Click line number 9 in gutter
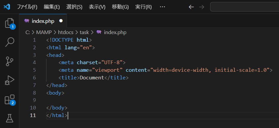The width and height of the screenshot is (279, 128). pyautogui.click(x=34, y=100)
